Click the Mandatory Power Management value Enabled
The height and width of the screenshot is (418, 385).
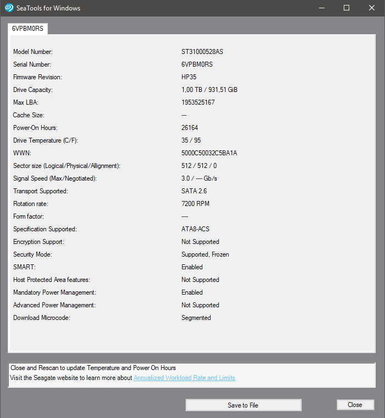(192, 292)
